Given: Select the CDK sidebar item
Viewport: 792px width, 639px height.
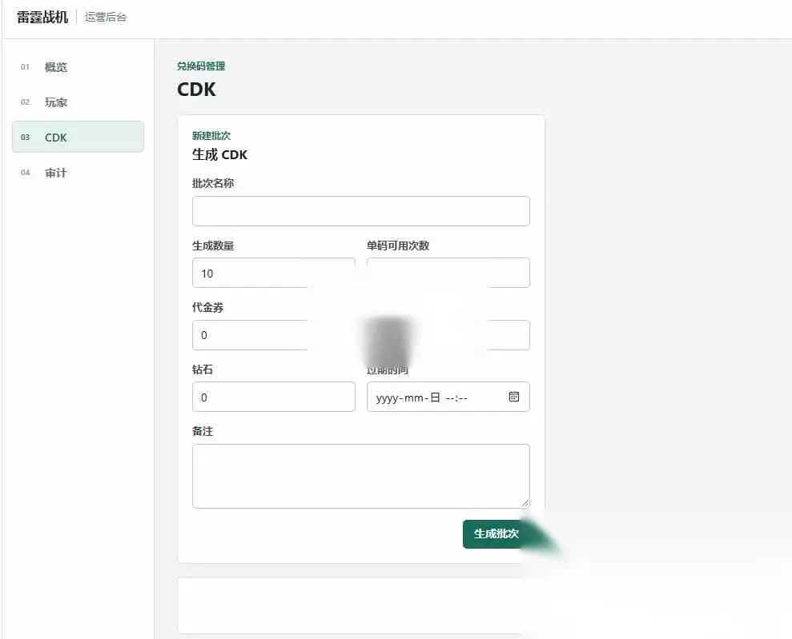Looking at the screenshot, I should (x=78, y=137).
